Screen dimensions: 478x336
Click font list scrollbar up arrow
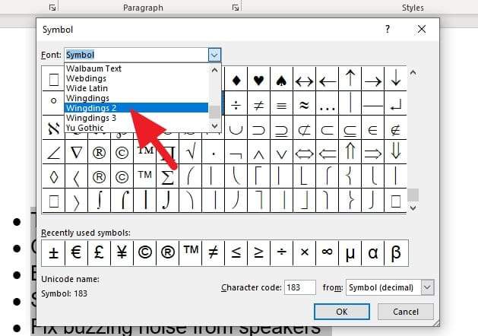214,70
